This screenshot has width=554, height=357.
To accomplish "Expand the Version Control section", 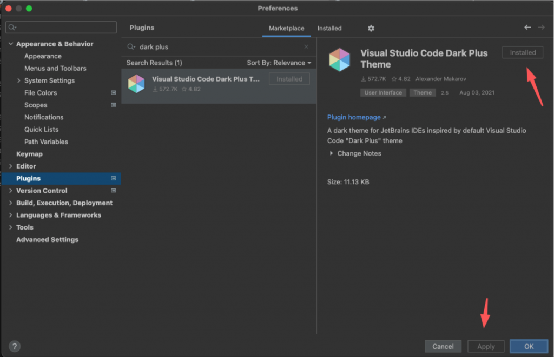I will pos(11,191).
